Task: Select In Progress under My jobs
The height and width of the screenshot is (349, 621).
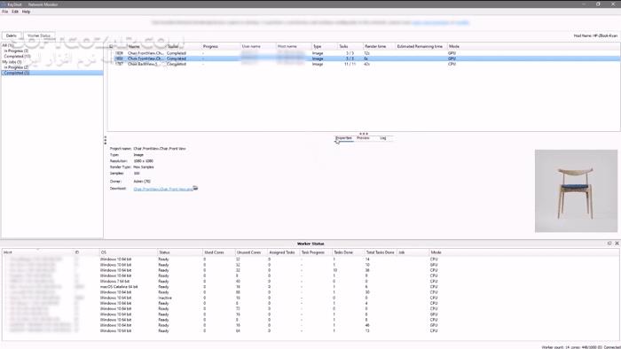Action: [x=16, y=67]
